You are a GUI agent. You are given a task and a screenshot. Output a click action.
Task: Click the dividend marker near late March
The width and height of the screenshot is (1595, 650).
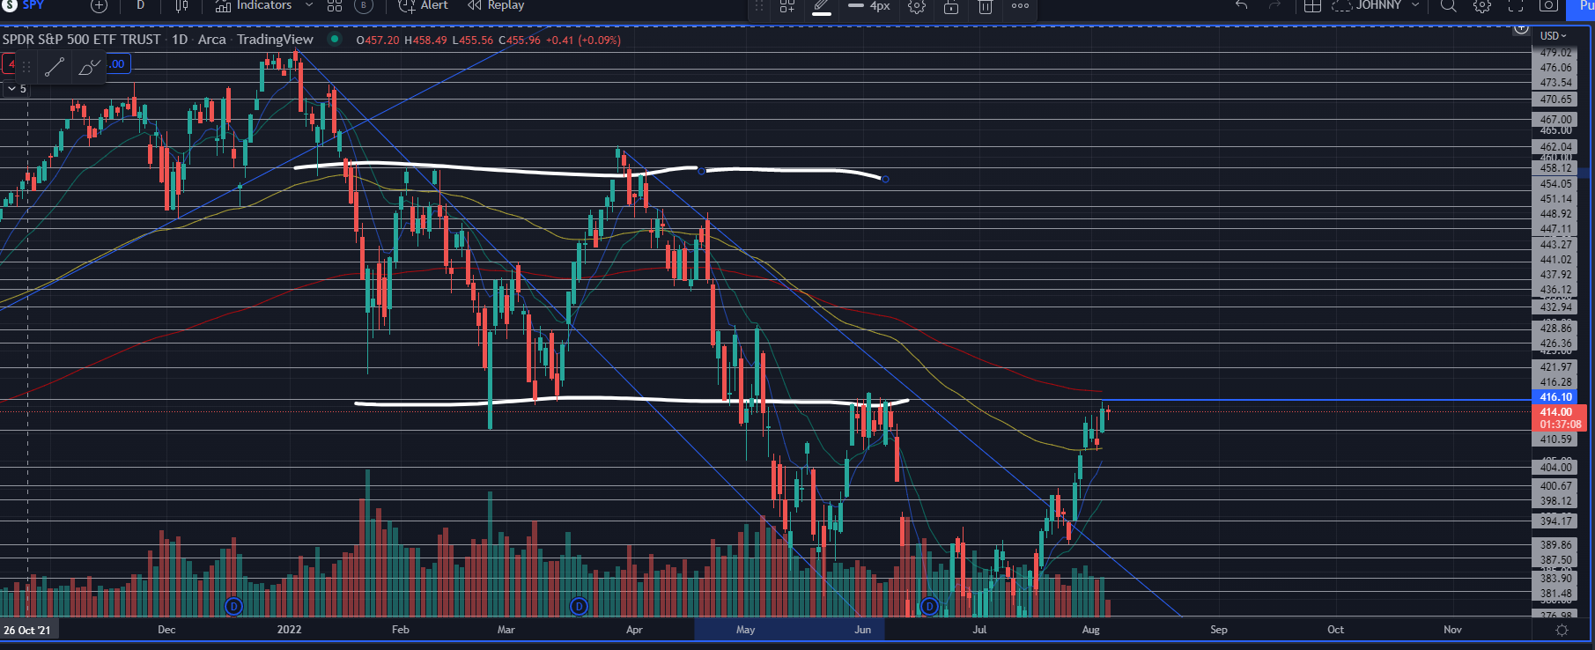click(x=579, y=606)
